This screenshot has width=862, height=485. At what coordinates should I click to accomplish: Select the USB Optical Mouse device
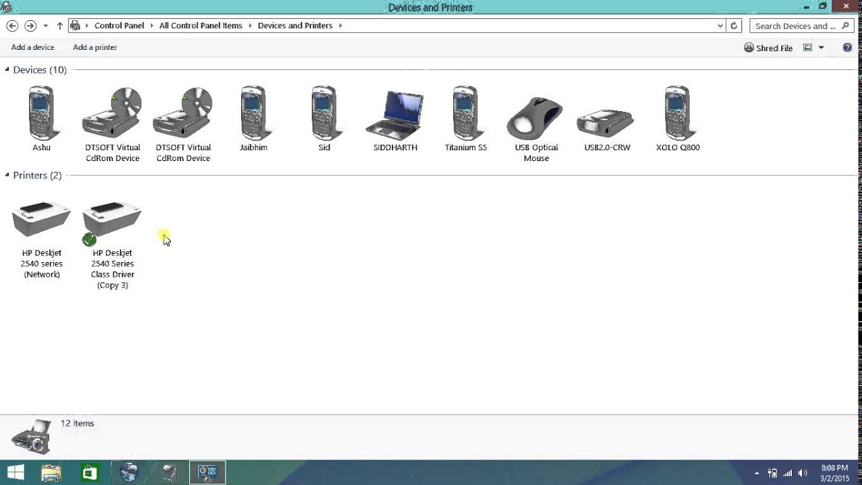click(x=536, y=119)
